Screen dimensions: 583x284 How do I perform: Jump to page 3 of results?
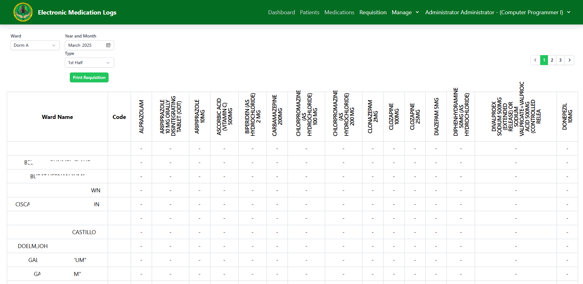pyautogui.click(x=560, y=60)
